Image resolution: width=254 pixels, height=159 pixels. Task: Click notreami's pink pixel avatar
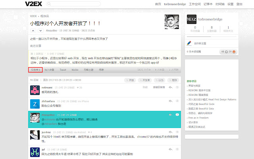35,90
